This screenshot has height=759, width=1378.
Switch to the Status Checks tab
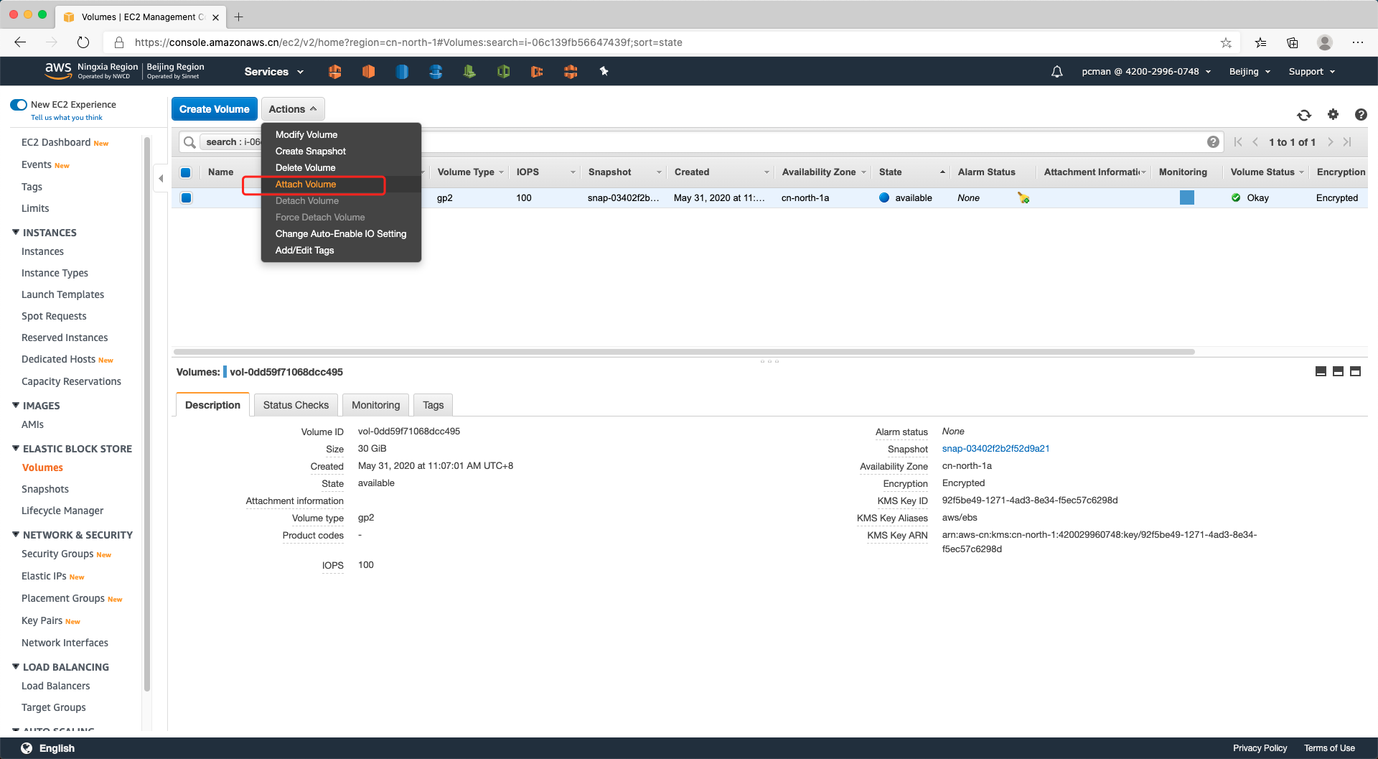pos(296,405)
